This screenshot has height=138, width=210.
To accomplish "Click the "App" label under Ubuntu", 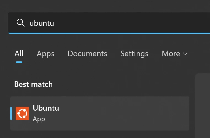I will pyautogui.click(x=39, y=119).
